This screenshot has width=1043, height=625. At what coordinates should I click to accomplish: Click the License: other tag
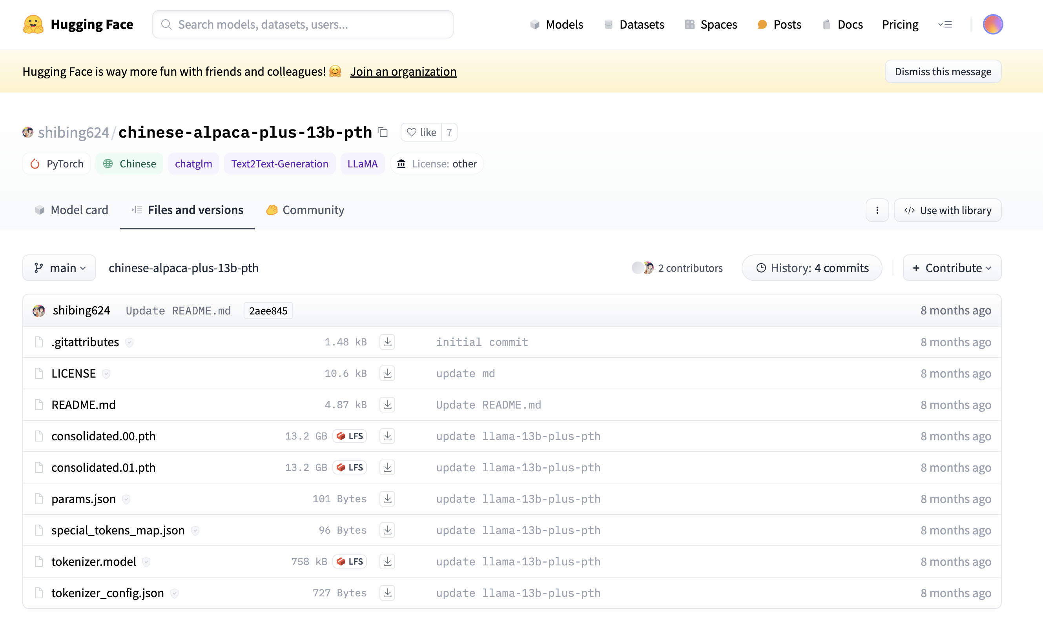[437, 164]
